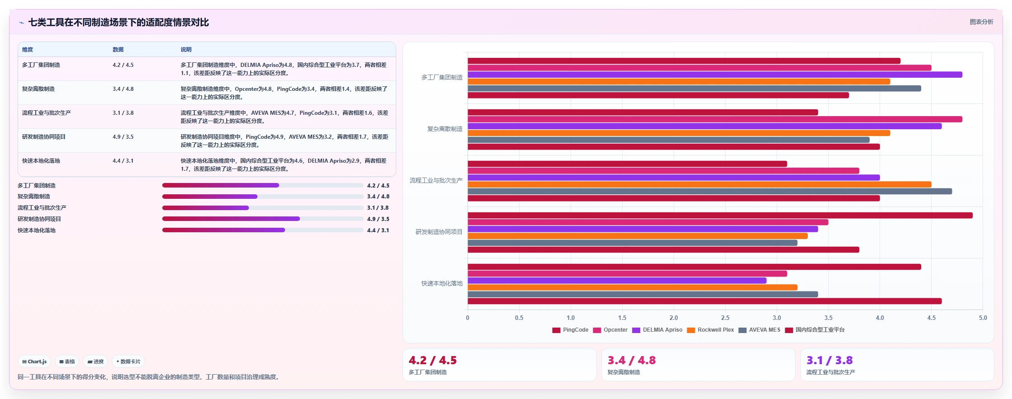
Task: Click the 3.1 / 3.8 流程工业 card
Action: (x=897, y=365)
